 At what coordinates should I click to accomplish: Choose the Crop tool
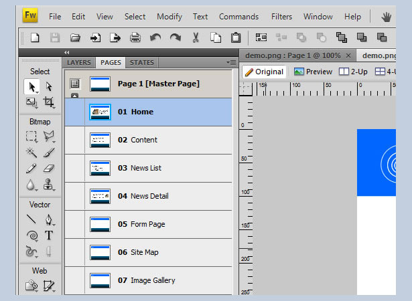[49, 102]
